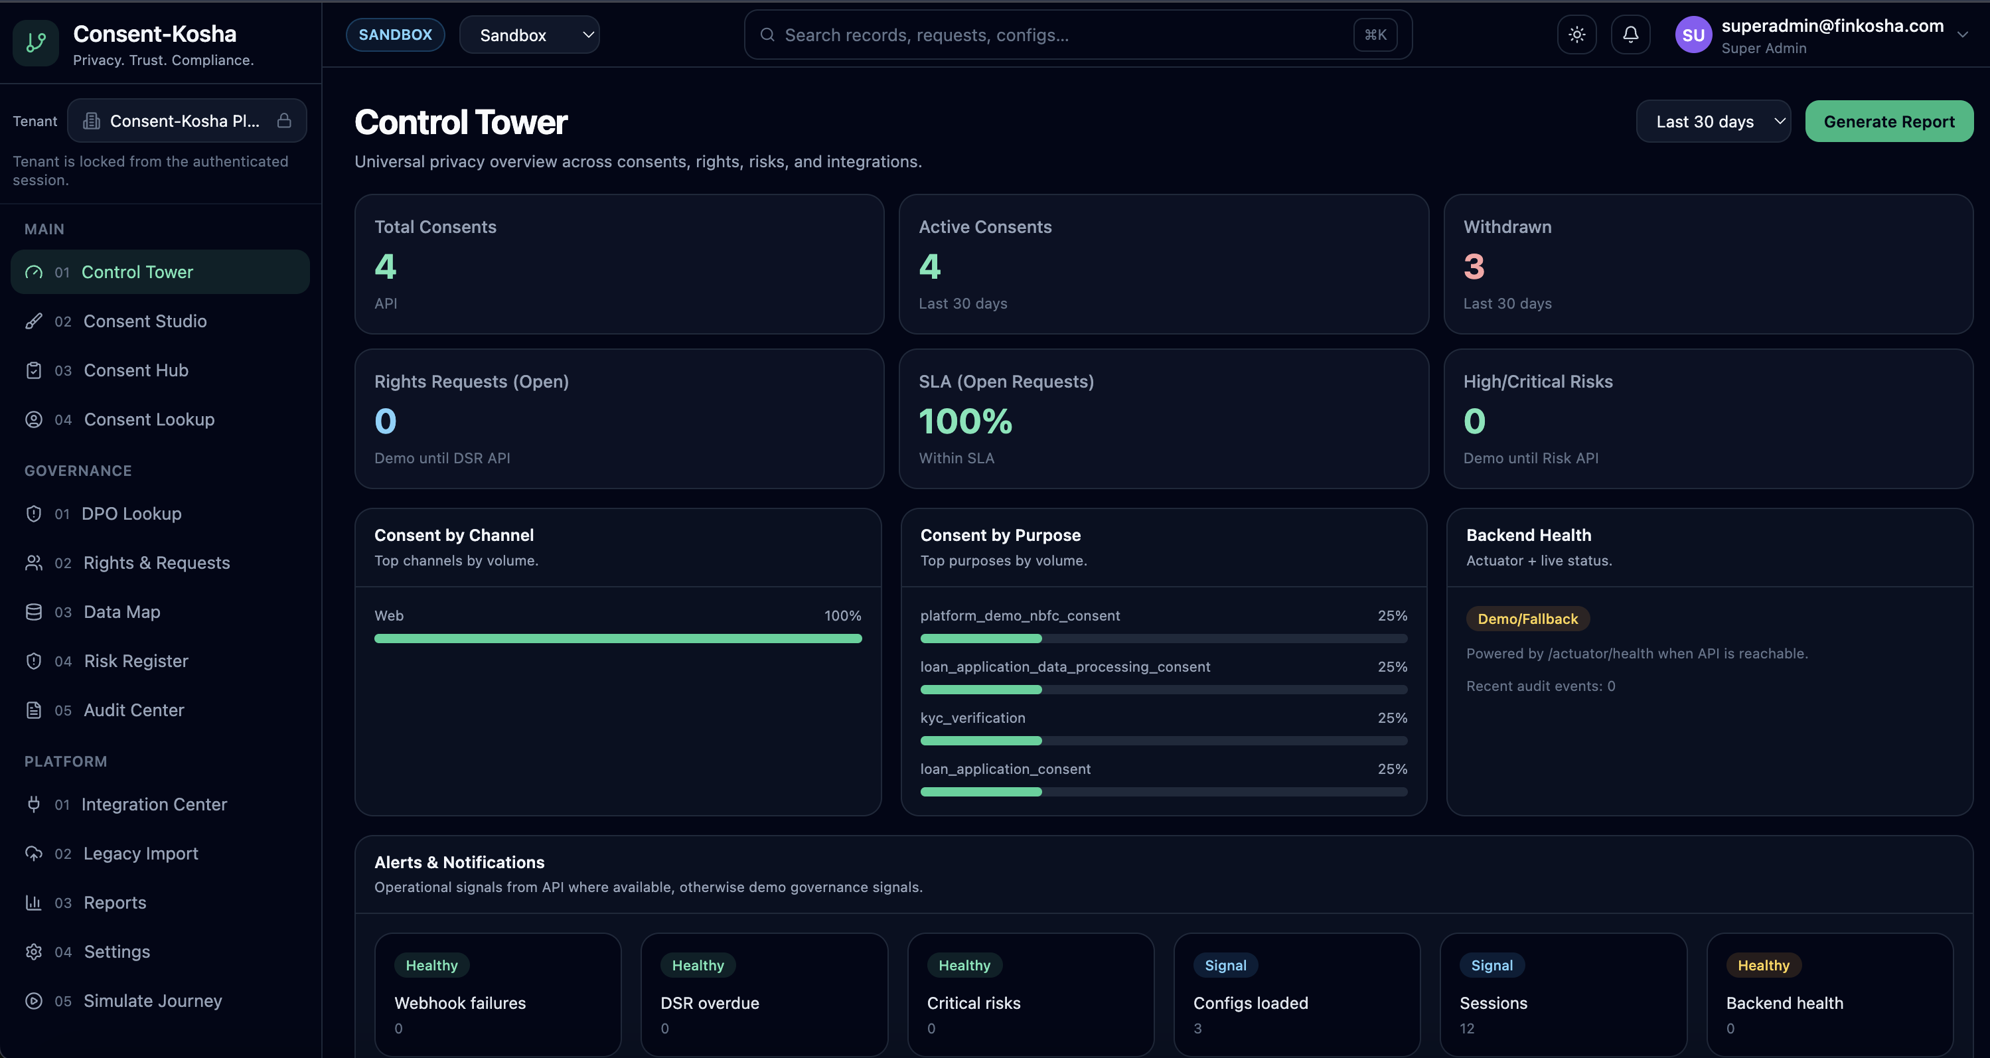The image size is (1990, 1058).
Task: Open Consent Lookup menu item
Action: (160, 419)
